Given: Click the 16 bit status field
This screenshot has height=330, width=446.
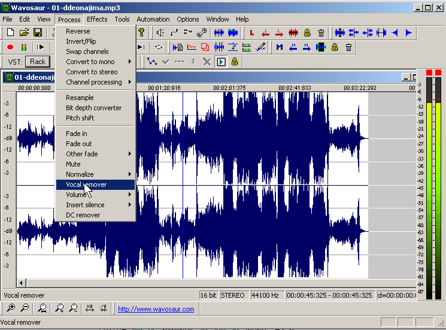Looking at the screenshot, I should (208, 295).
